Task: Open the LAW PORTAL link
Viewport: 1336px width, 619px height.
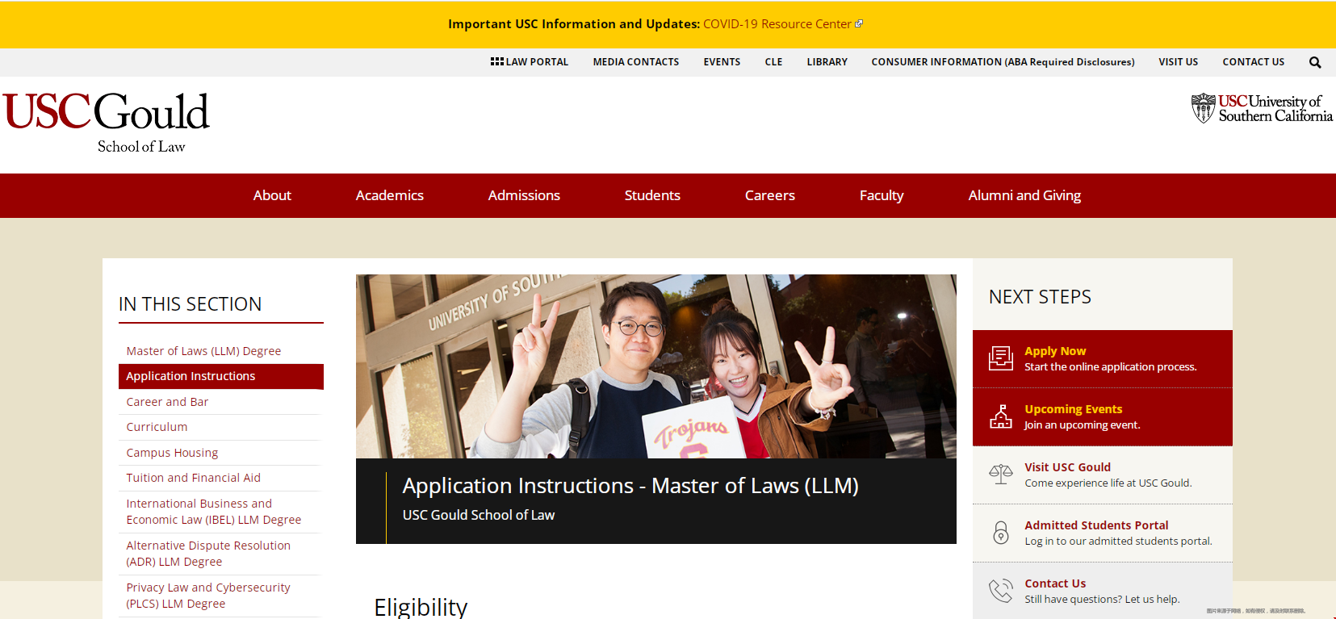Action: click(x=537, y=62)
